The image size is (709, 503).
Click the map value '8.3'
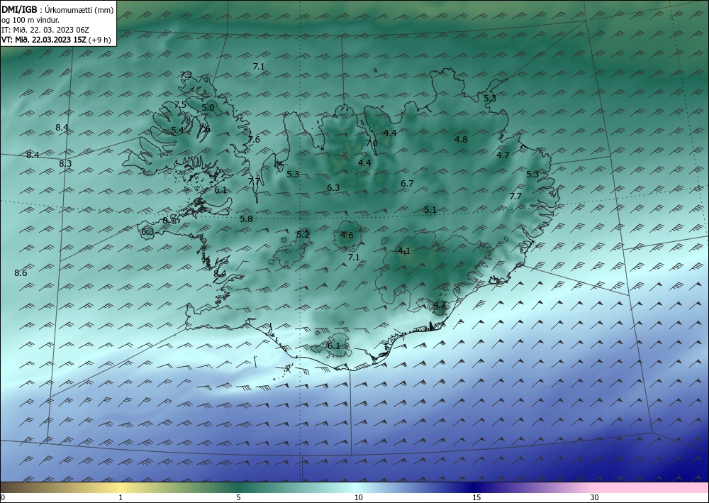(65, 164)
